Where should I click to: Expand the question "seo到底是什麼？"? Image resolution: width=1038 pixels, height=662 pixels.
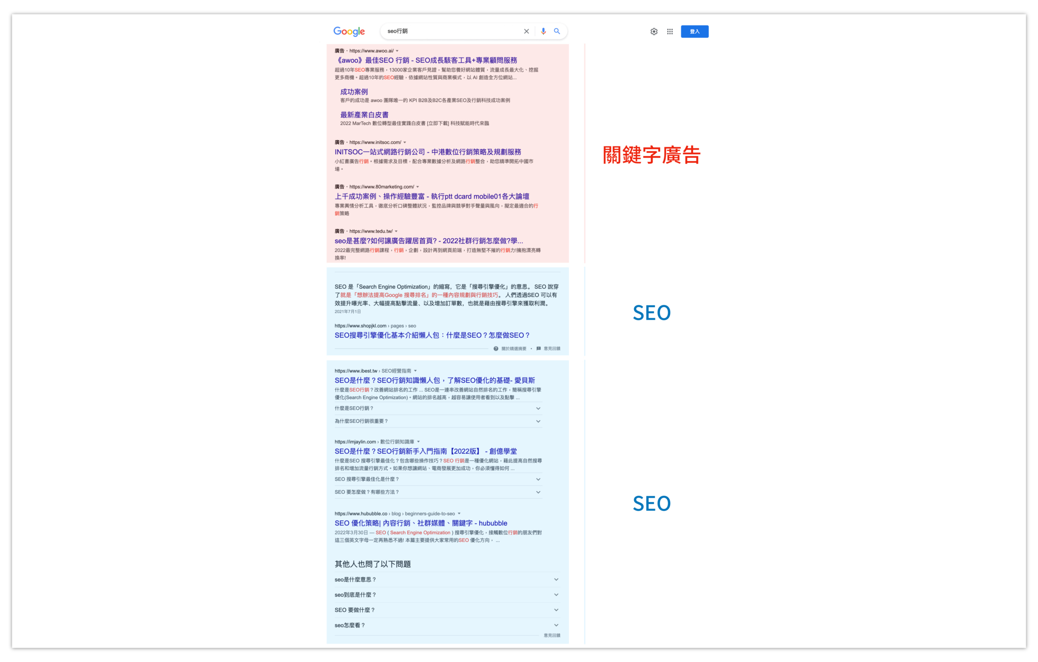[556, 595]
